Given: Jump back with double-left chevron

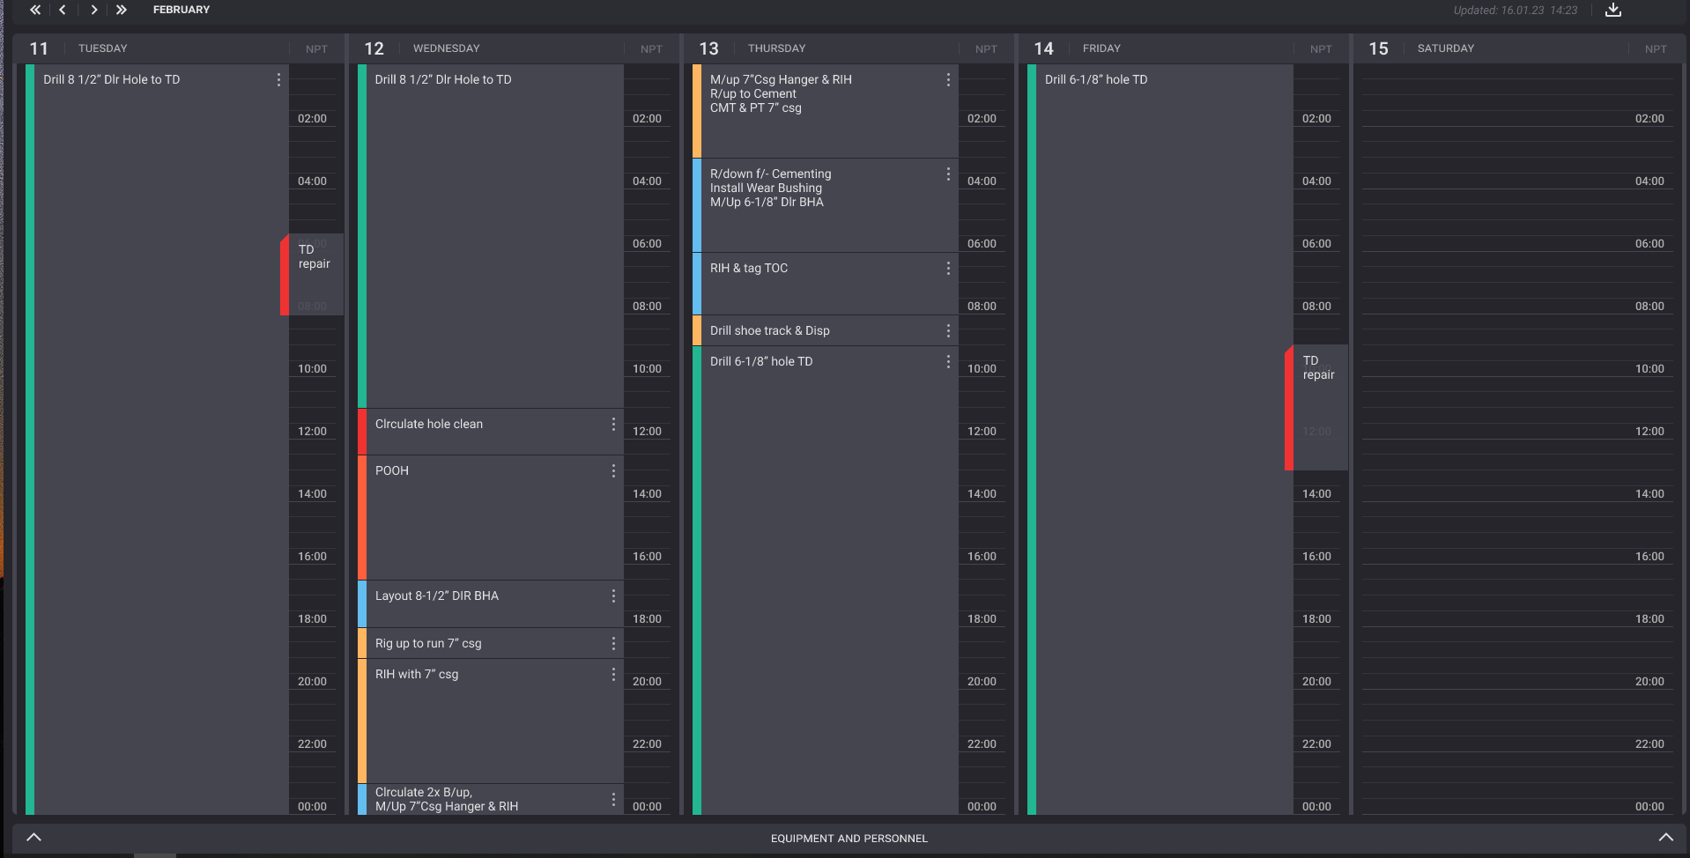Looking at the screenshot, I should (35, 10).
